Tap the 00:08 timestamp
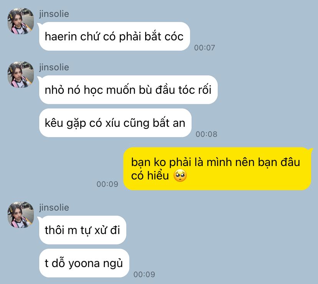 pyautogui.click(x=207, y=134)
